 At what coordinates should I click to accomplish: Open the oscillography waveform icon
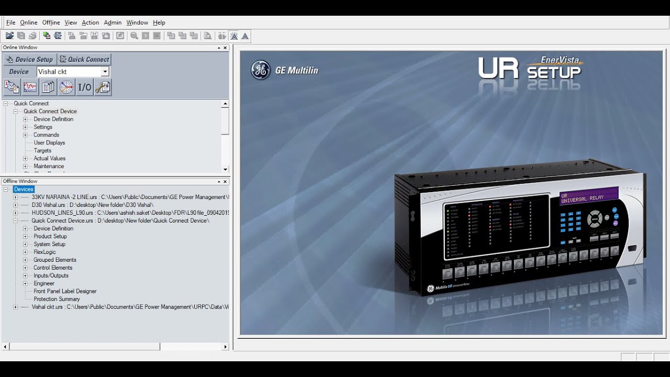[30, 87]
